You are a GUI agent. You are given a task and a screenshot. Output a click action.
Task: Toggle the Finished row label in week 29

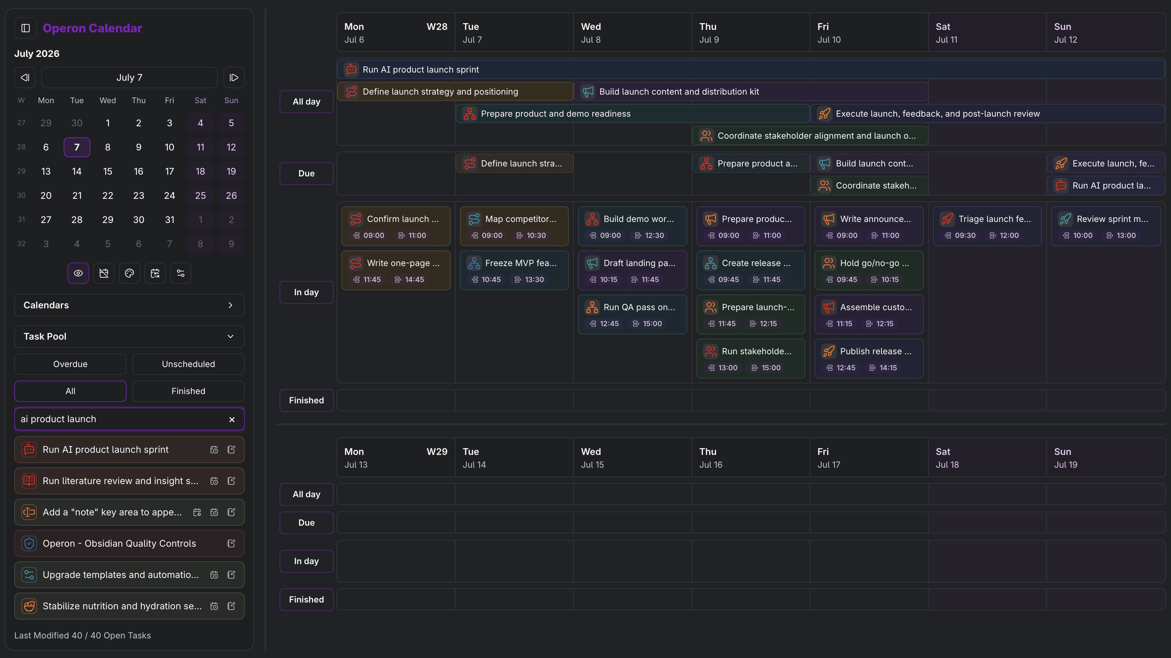coord(306,600)
